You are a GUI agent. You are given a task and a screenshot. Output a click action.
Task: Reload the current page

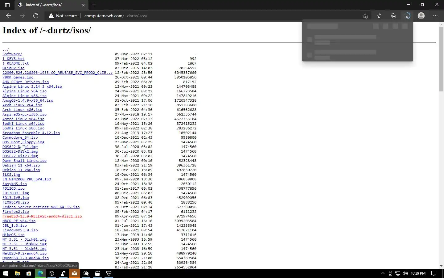point(36,16)
